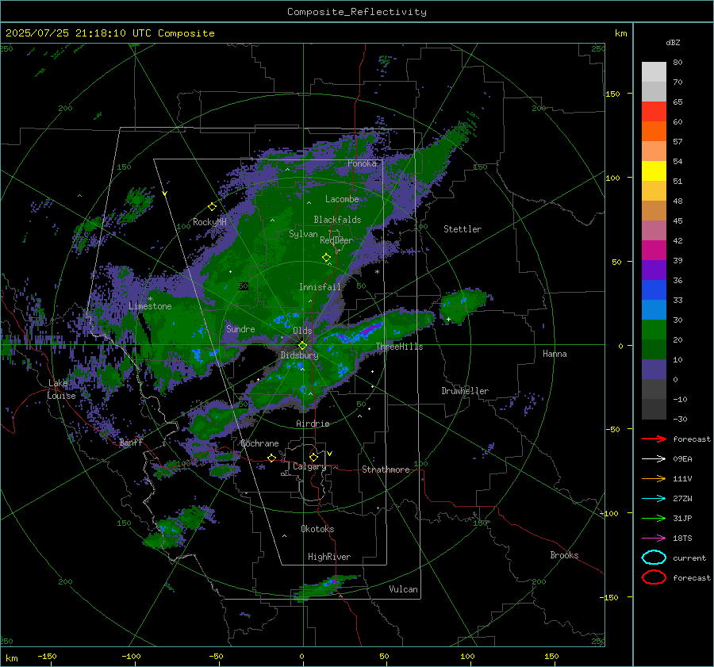The width and height of the screenshot is (714, 667).
Task: Click the Sylvan label
Action: click(x=303, y=234)
